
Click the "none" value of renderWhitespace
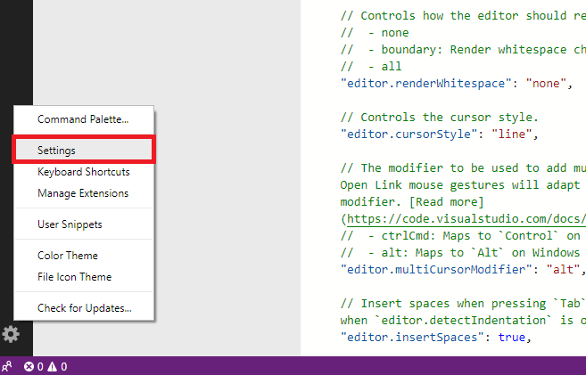(x=546, y=83)
